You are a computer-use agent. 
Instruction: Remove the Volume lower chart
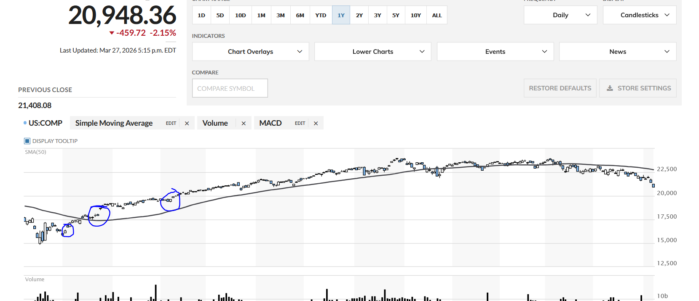click(244, 123)
